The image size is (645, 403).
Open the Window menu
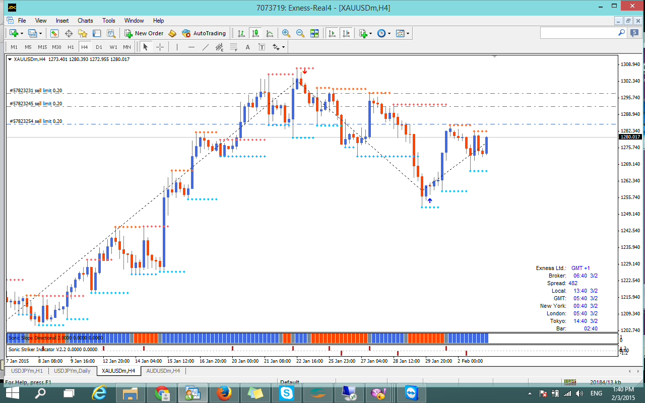134,21
